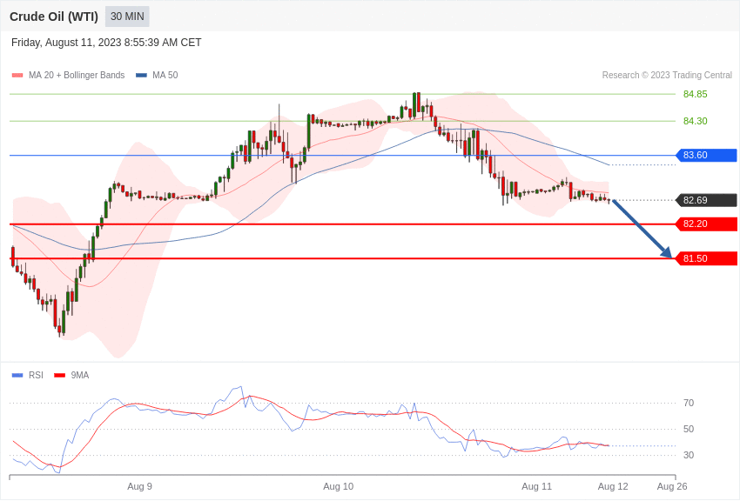This screenshot has height=501, width=740.
Task: Click the Aug 26 date axis label
Action: pyautogui.click(x=672, y=486)
